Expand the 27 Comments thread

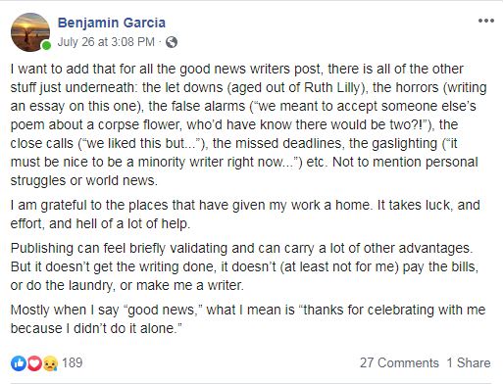point(399,362)
